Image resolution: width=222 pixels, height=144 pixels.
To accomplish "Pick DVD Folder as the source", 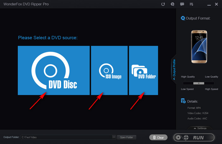I will (x=143, y=70).
